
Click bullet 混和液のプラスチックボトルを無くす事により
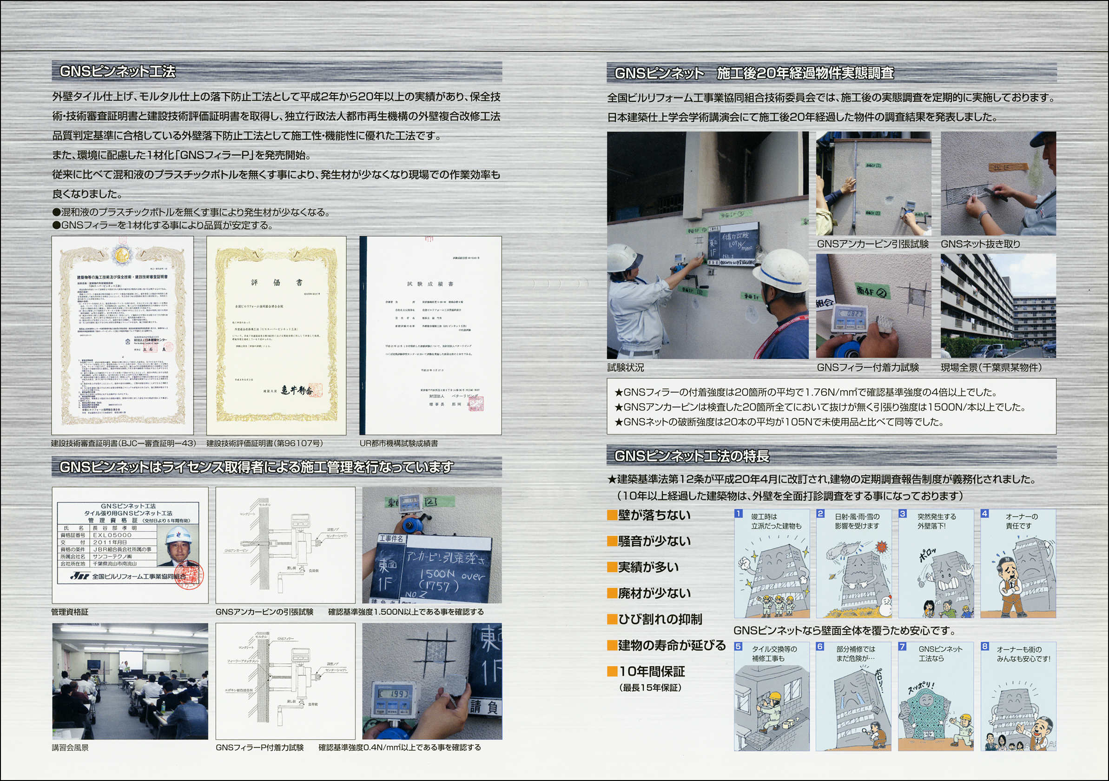191,212
